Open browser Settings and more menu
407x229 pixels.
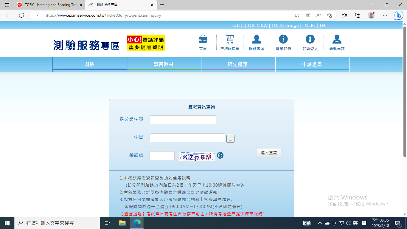click(x=385, y=15)
